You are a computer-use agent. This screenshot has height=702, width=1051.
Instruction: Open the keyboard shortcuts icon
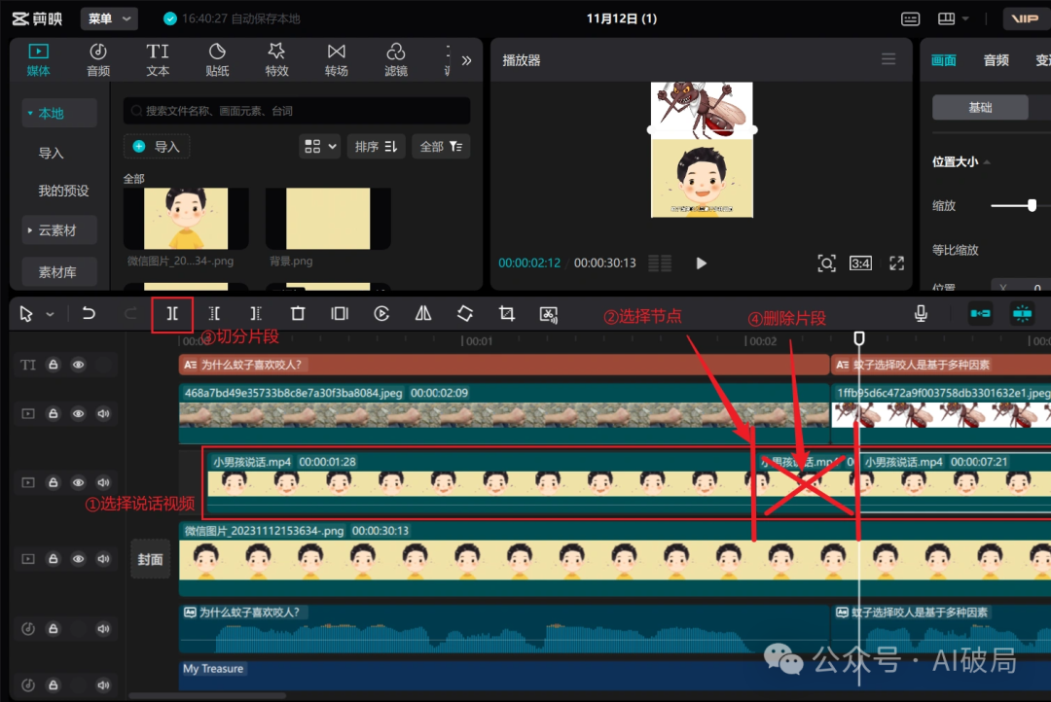[910, 18]
